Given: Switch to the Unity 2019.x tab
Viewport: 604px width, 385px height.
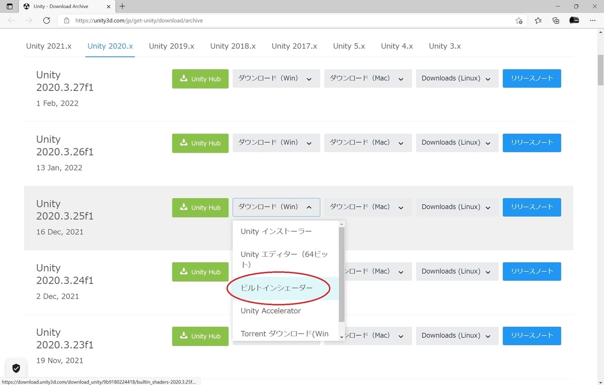Looking at the screenshot, I should click(x=172, y=46).
